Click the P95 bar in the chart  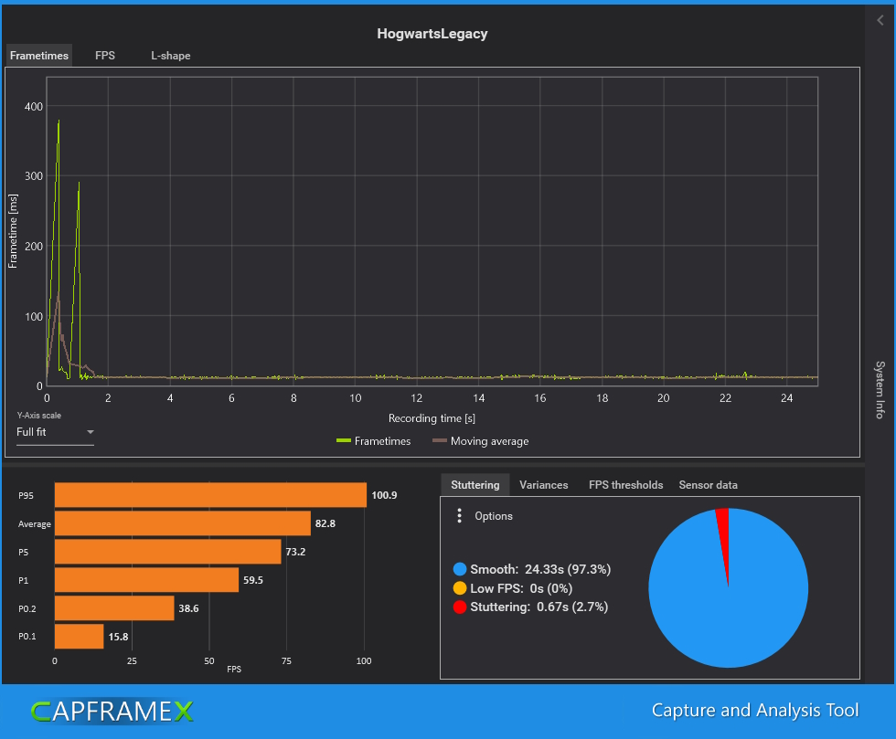click(210, 495)
